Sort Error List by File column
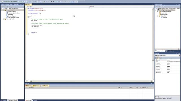 click(124, 88)
